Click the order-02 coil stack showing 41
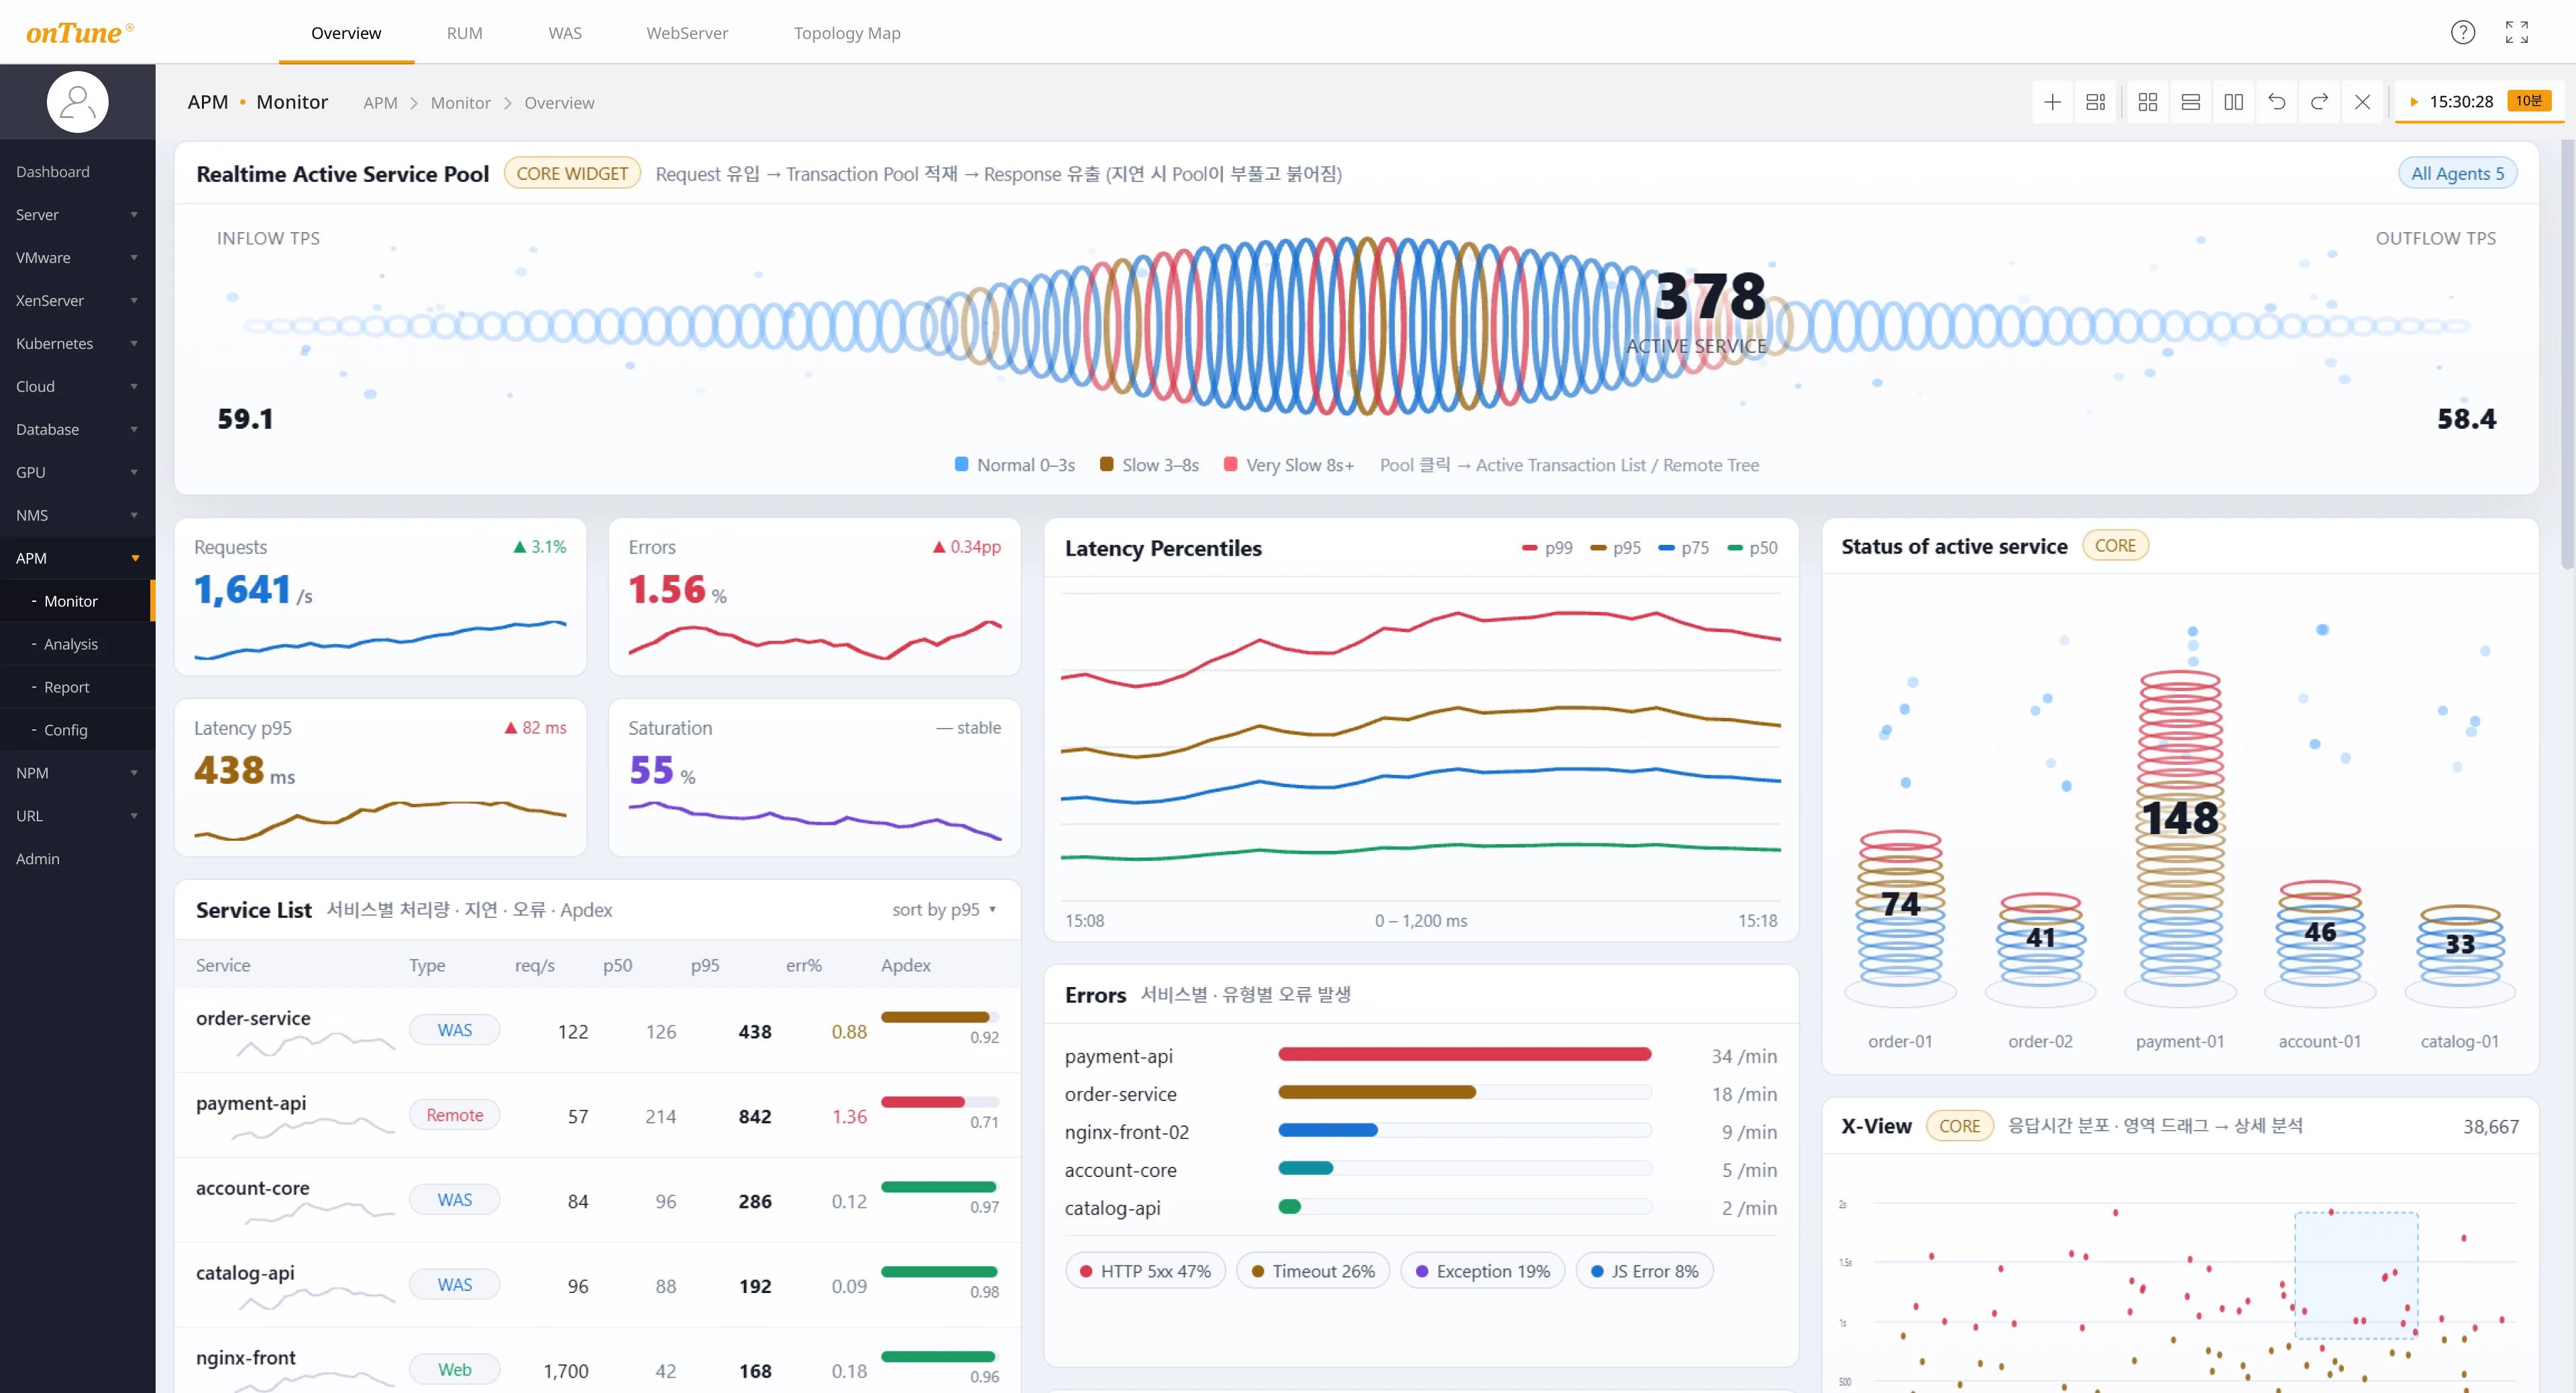2576x1393 pixels. pos(2040,940)
